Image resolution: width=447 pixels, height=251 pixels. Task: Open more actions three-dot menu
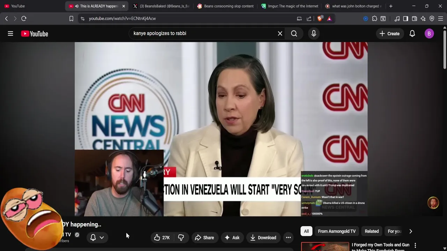[x=288, y=237]
